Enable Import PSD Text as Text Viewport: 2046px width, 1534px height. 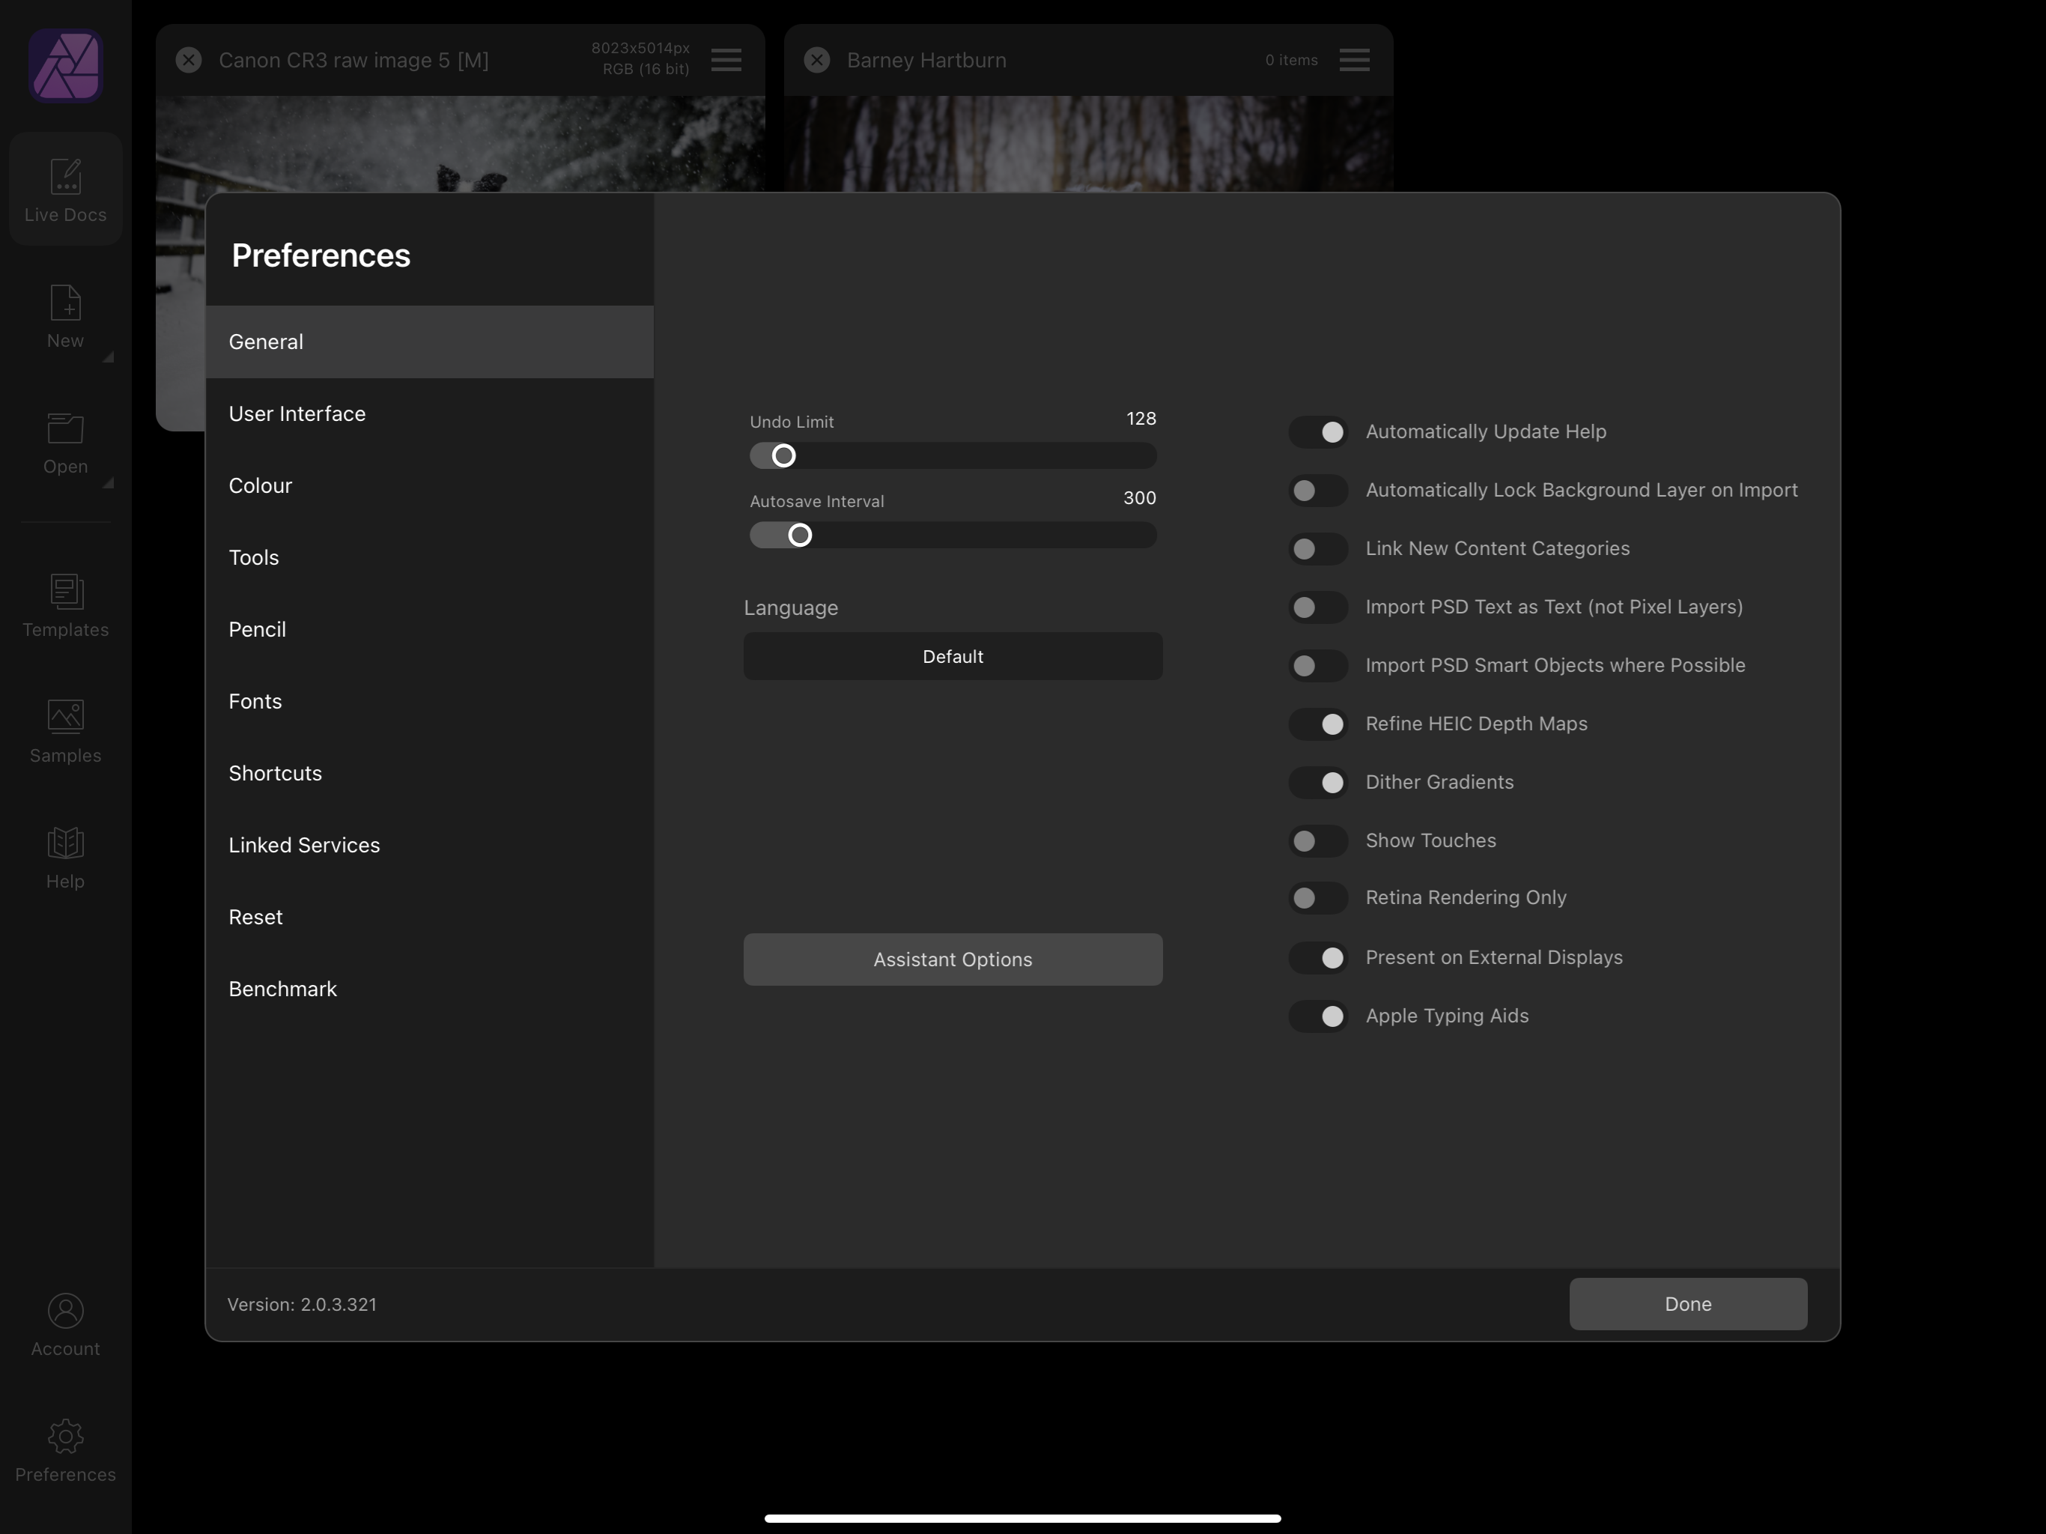[x=1318, y=607]
